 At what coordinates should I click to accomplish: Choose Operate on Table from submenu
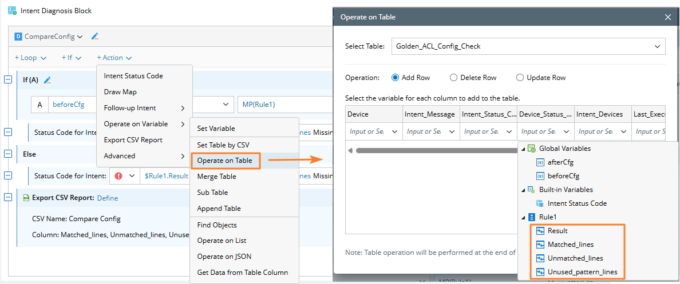[224, 161]
